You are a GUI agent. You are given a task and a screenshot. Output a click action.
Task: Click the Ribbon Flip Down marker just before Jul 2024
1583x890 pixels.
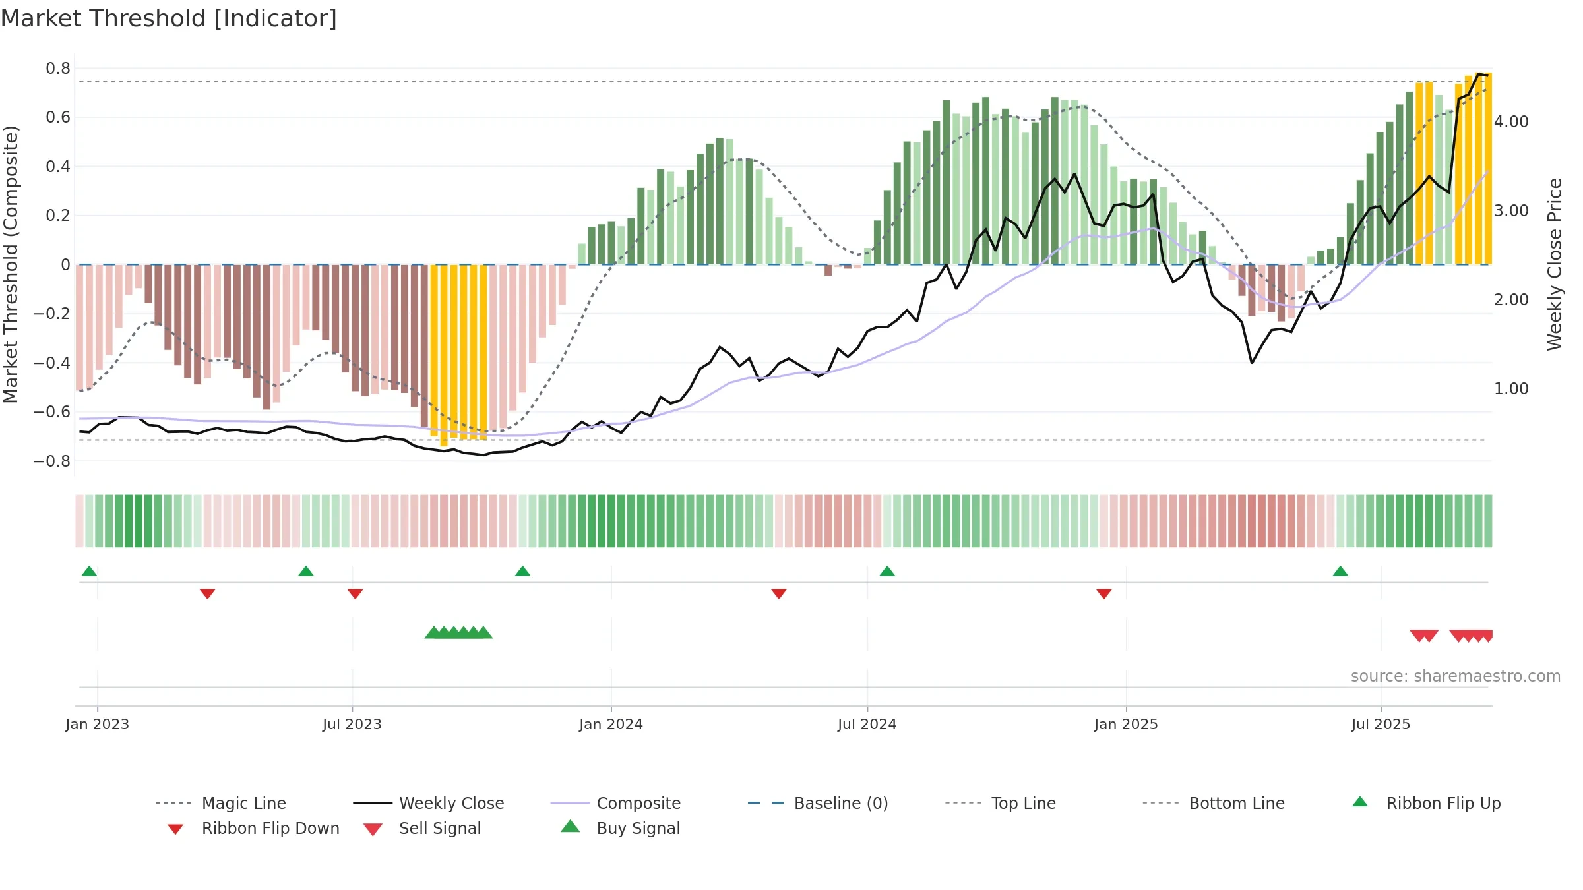[x=778, y=594]
